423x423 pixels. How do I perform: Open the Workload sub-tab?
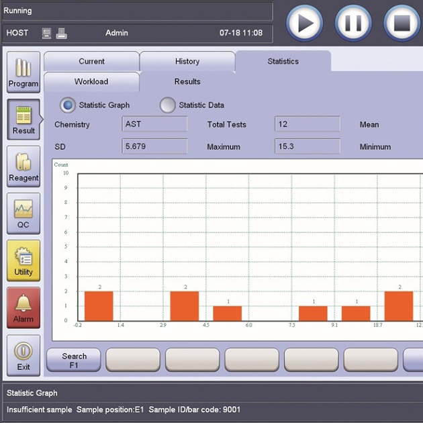pos(91,82)
